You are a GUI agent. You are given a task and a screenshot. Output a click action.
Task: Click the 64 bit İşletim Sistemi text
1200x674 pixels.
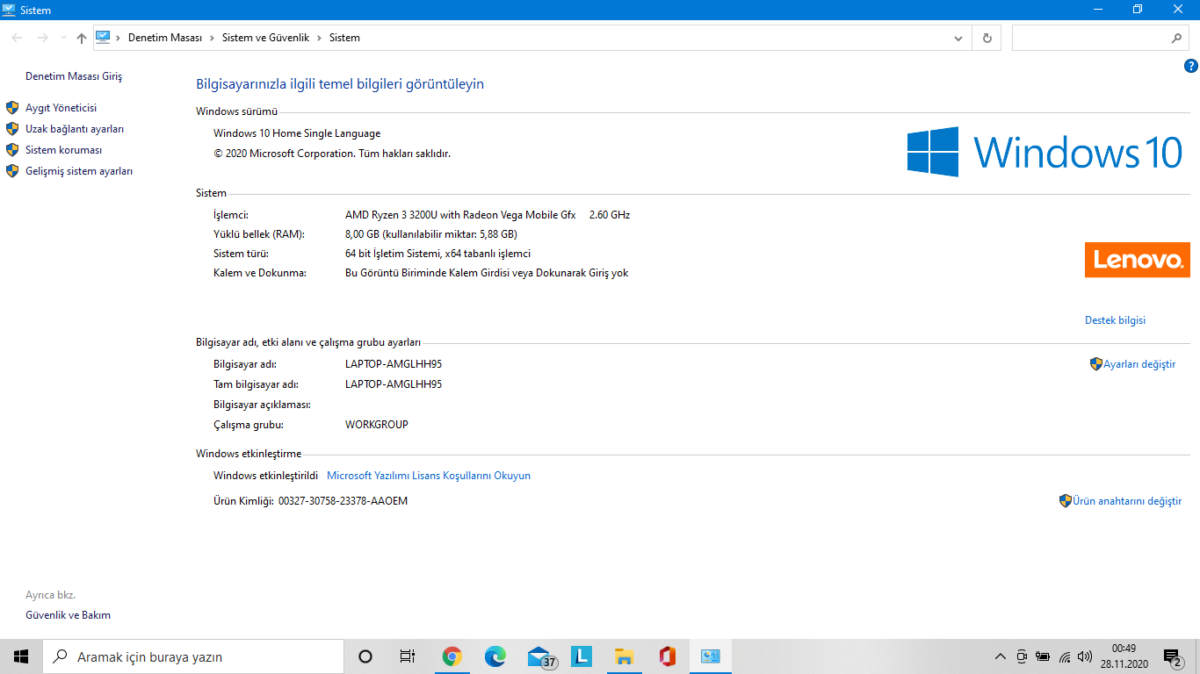point(437,254)
